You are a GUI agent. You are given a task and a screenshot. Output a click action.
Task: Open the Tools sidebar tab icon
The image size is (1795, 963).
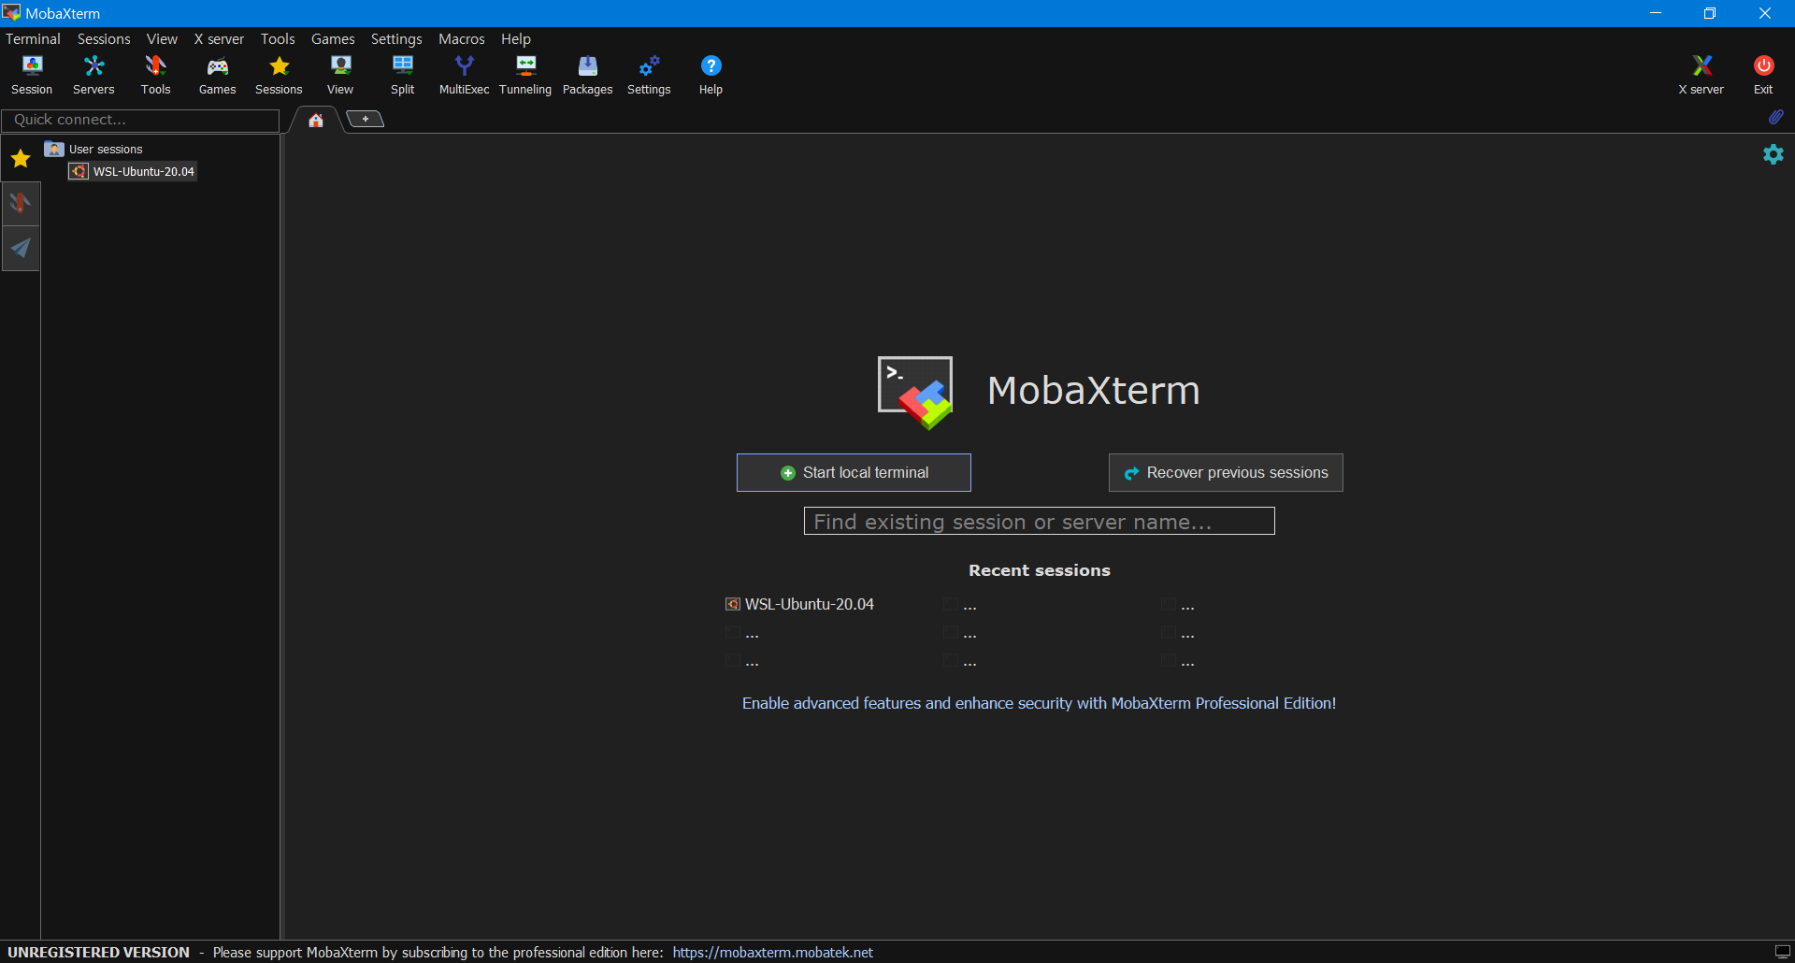coord(21,203)
